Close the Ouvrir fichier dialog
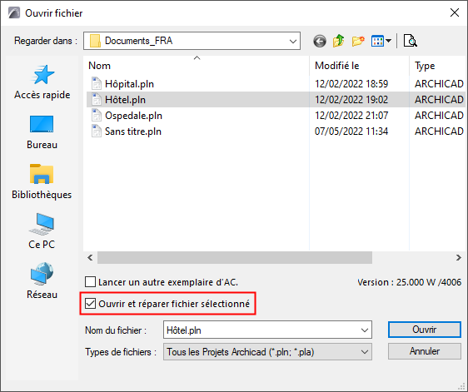This screenshot has height=392, width=468. pyautogui.click(x=455, y=12)
